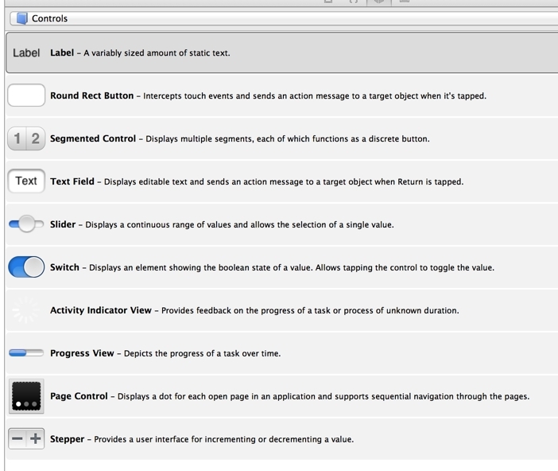Select the Label object icon
Screen dimensions: 558x471
click(x=26, y=53)
